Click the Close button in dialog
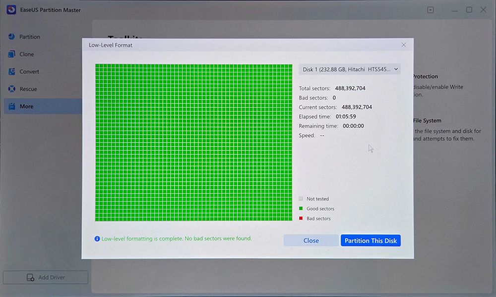 311,240
